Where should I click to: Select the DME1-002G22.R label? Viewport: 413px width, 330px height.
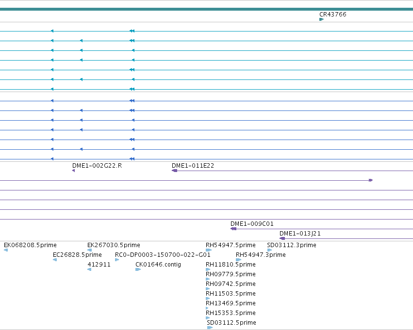pyautogui.click(x=97, y=166)
